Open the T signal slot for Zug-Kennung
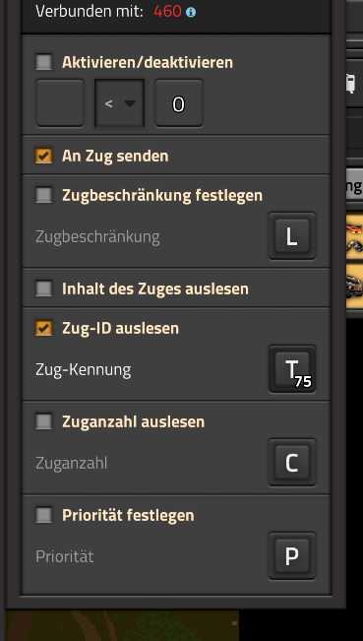 pos(292,369)
